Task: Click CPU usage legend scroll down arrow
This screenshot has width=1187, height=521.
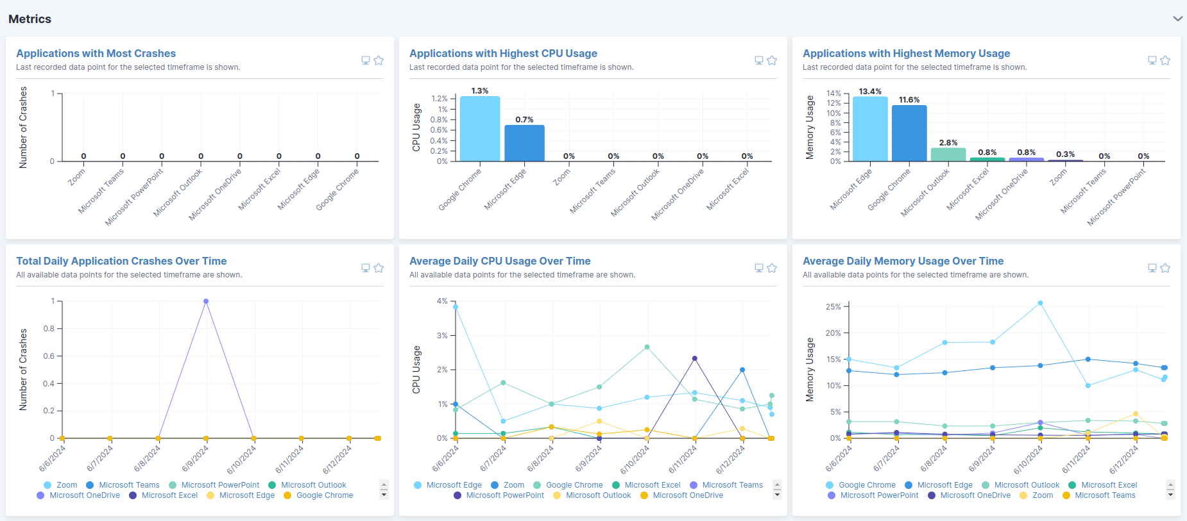Action: pos(777,495)
